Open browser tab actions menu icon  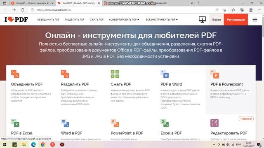click(5, 3)
